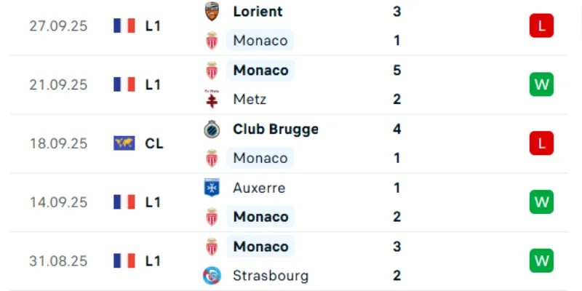Click the red L badge for Club Brugge match
Screen dimensions: 582x291
point(541,143)
